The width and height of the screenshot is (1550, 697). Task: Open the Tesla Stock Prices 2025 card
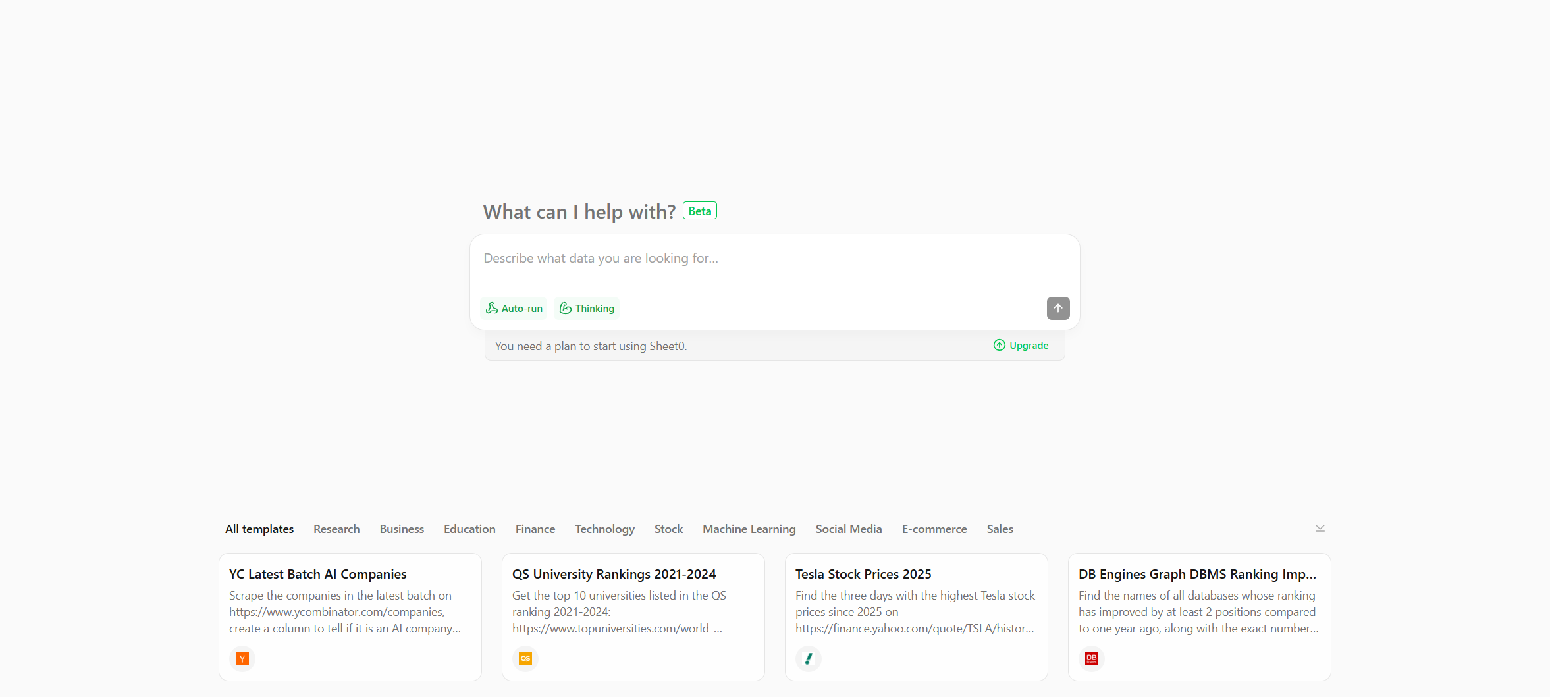917,617
